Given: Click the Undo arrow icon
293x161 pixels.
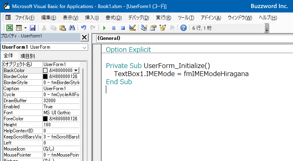Looking at the screenshot, I should pos(84,28).
